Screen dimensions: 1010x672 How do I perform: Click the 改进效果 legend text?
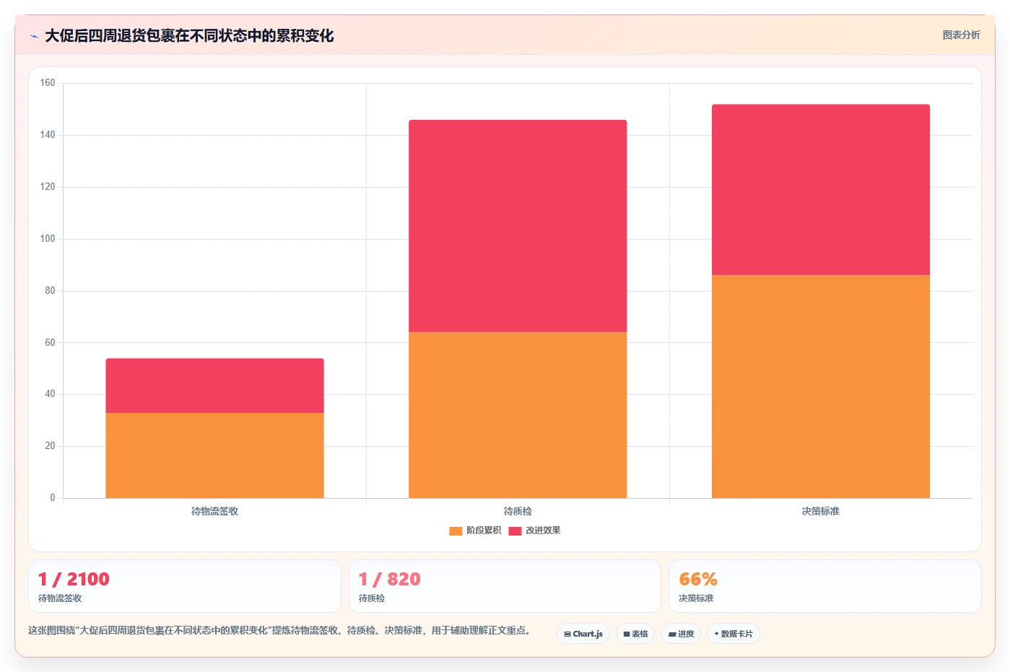point(543,531)
